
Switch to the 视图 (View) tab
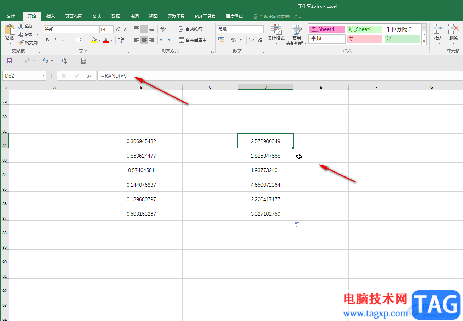153,16
